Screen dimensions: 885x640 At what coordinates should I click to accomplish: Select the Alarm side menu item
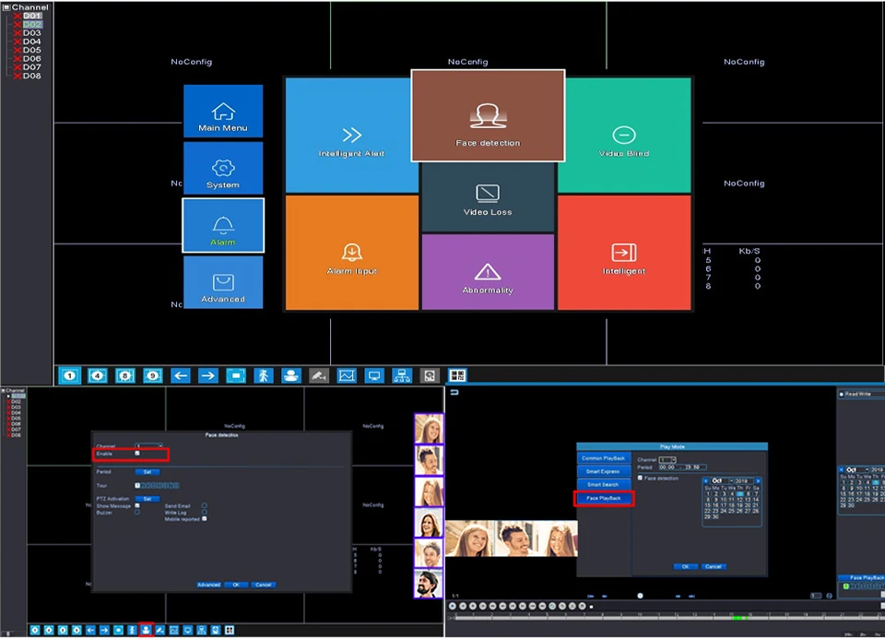(223, 225)
